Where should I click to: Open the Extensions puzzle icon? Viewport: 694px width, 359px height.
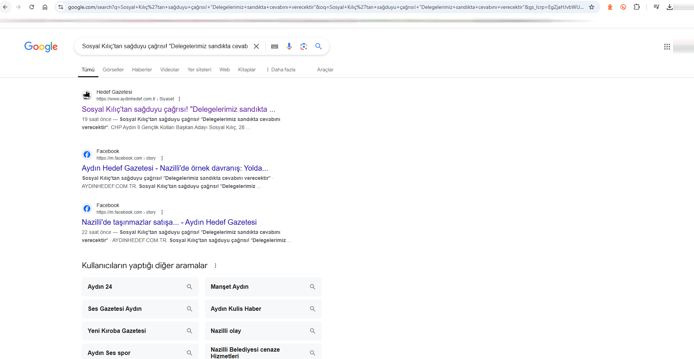(x=637, y=7)
